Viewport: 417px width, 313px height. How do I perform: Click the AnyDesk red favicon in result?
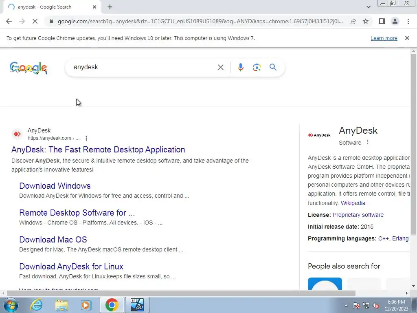17,134
